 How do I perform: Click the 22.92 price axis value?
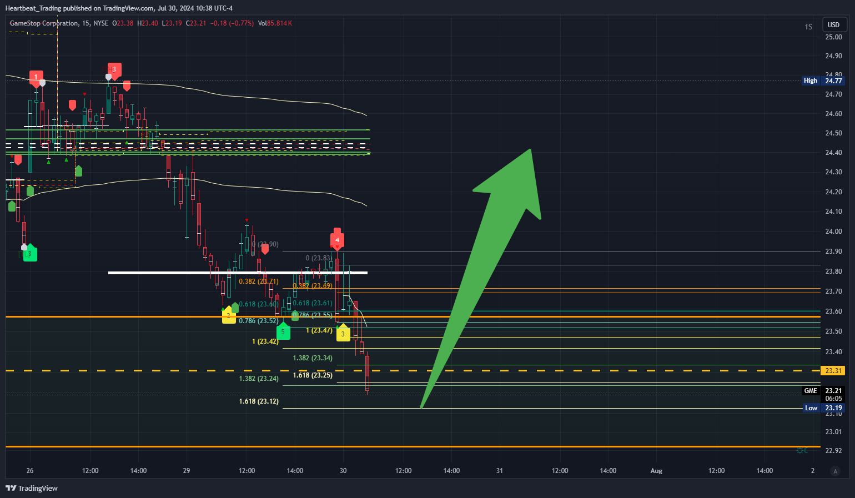833,451
